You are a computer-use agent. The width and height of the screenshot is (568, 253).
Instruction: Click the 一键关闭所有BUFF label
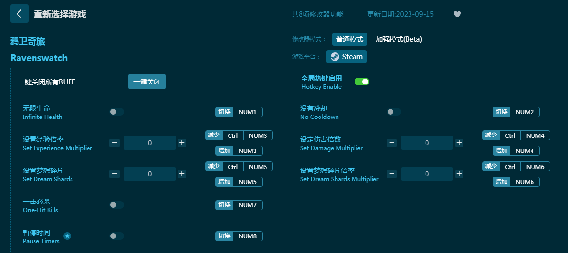(46, 82)
